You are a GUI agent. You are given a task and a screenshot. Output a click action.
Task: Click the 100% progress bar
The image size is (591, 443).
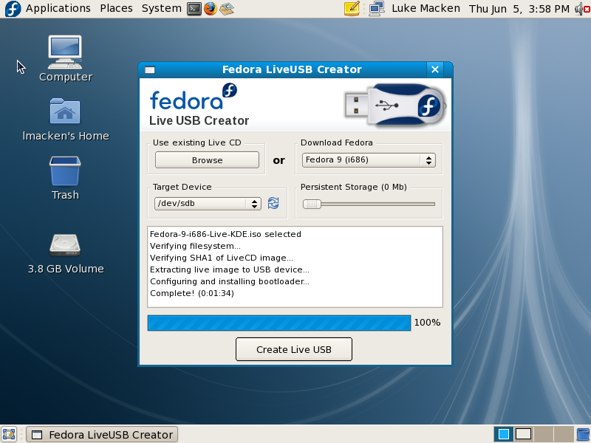pos(279,323)
